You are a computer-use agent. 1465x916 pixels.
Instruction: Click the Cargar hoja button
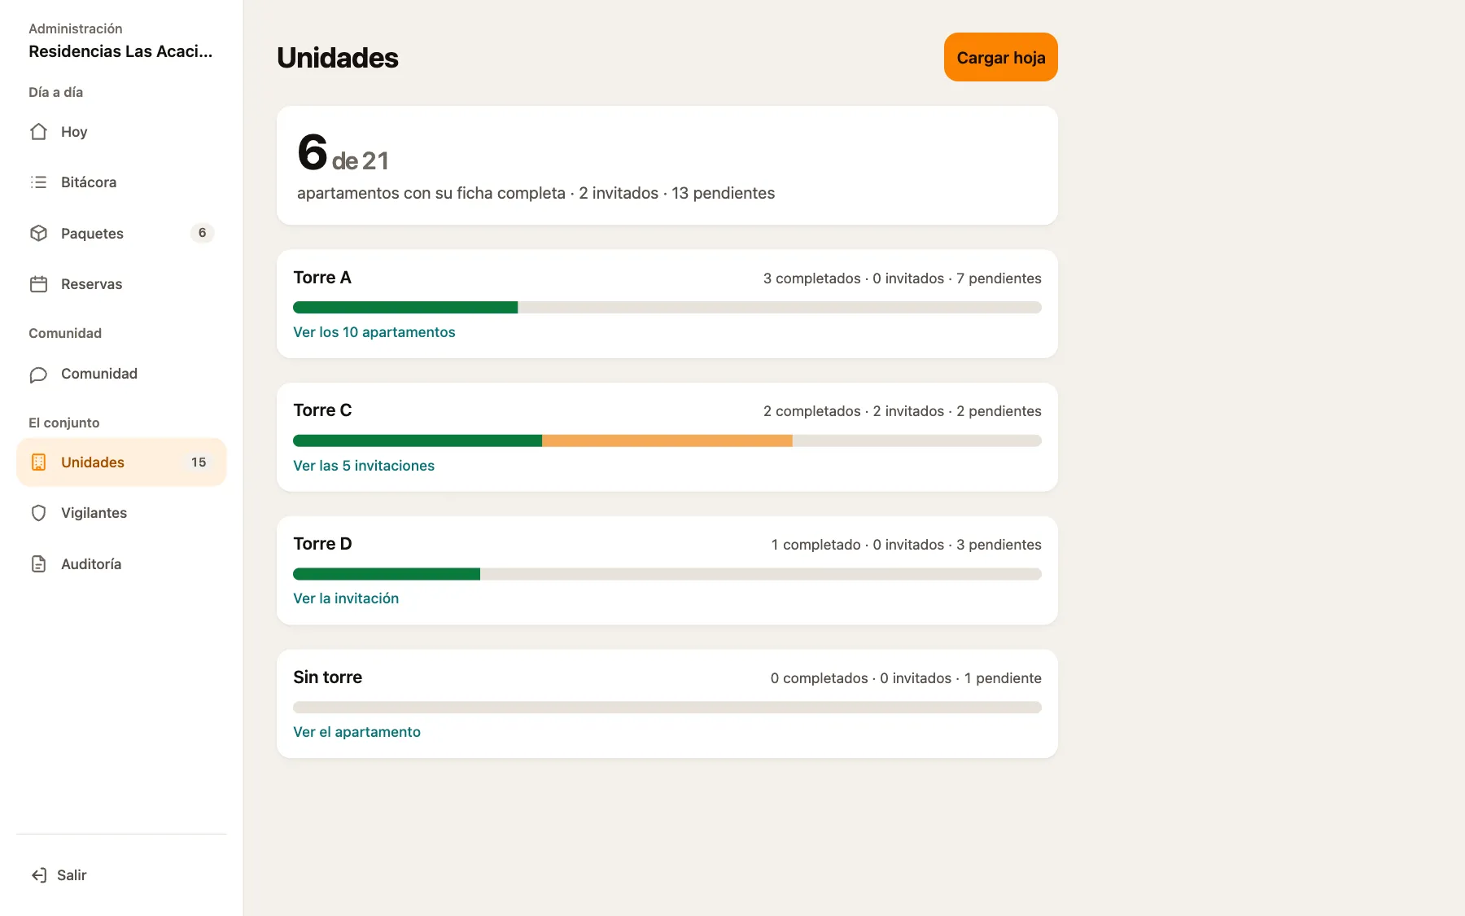[1000, 57]
